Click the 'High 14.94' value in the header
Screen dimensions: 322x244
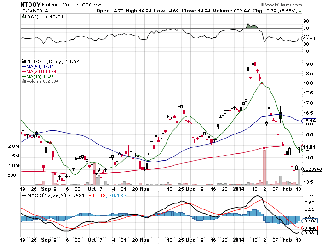[x=138, y=11]
